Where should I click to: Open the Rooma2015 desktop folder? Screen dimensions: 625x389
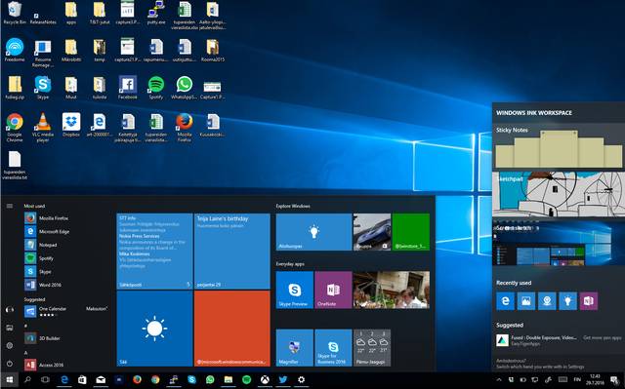213,50
